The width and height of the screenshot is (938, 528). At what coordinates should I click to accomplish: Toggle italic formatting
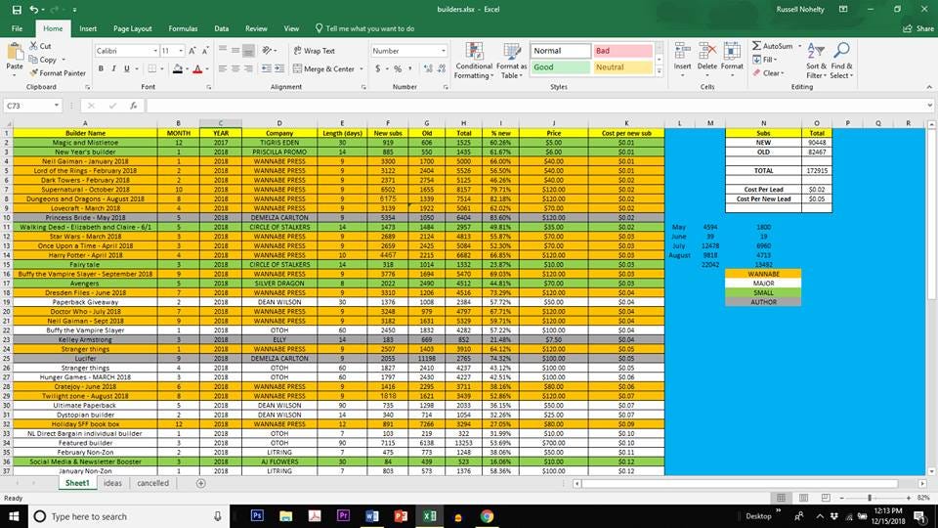(113, 68)
